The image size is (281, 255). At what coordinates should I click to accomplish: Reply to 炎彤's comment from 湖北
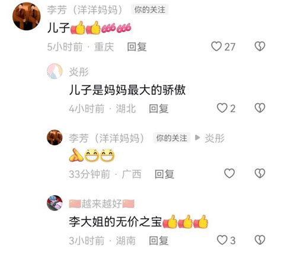pos(159,109)
